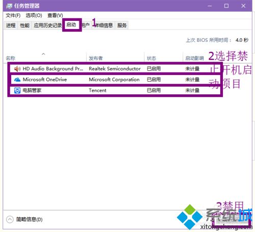
Task: Select the HD Audio Background Pr... row
Action: (x=115, y=69)
